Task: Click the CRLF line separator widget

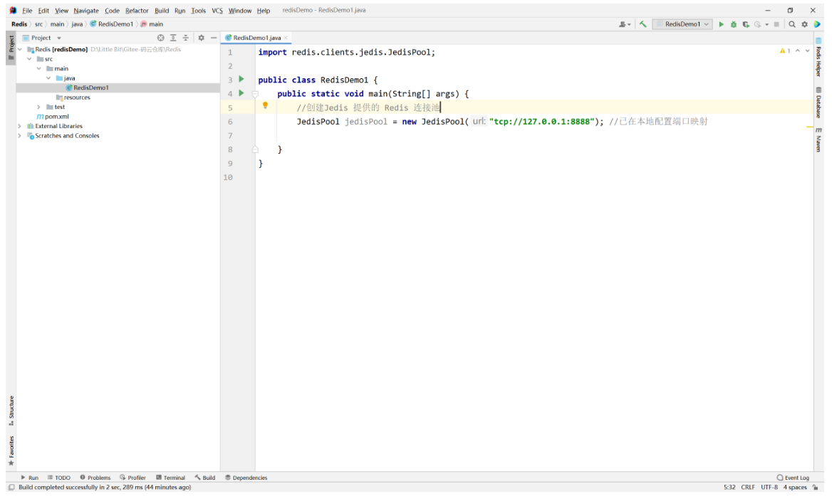Action: click(748, 488)
